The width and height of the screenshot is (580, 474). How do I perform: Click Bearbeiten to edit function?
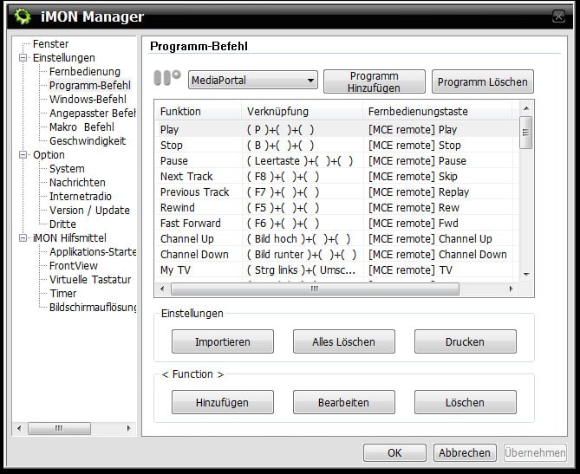pos(343,402)
